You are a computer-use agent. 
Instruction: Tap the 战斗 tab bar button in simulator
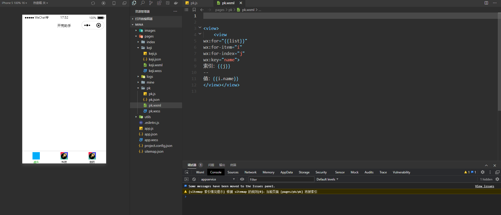pos(36,157)
